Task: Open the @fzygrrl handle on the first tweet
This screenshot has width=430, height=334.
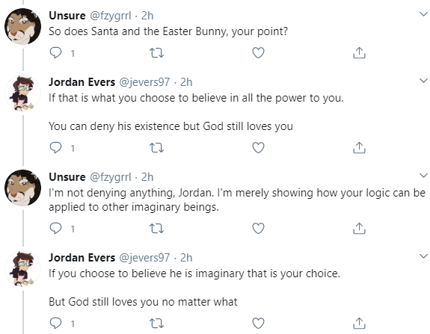Action: [x=111, y=16]
